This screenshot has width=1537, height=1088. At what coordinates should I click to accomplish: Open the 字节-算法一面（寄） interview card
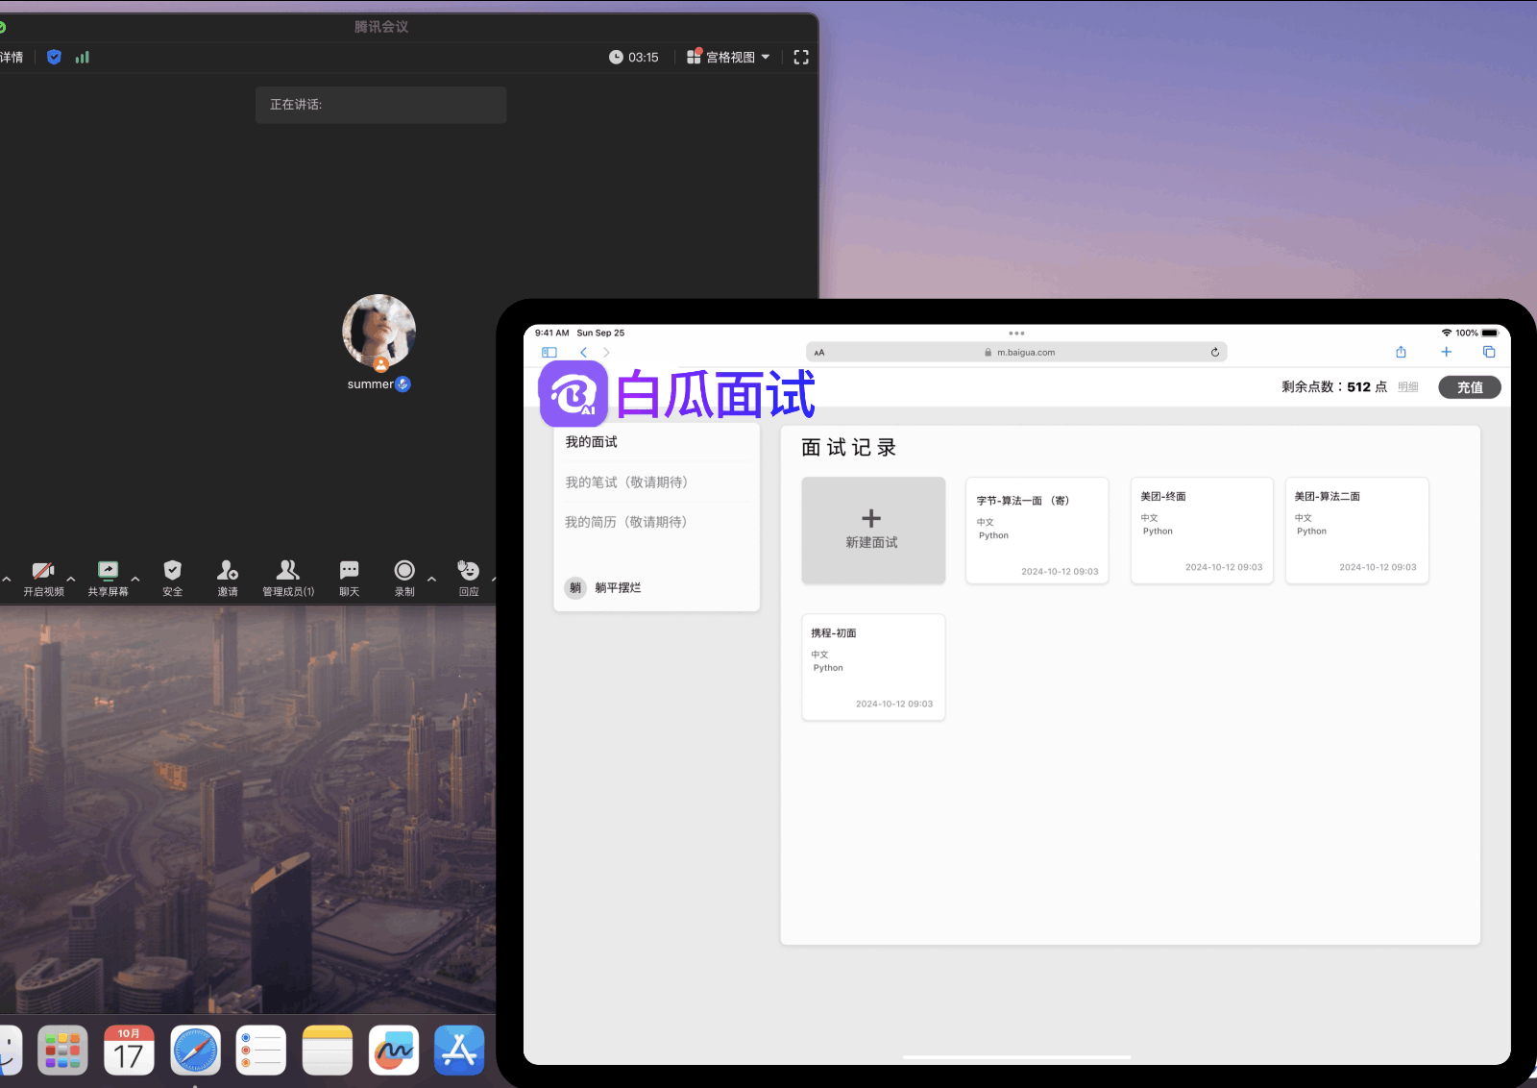point(1037,530)
